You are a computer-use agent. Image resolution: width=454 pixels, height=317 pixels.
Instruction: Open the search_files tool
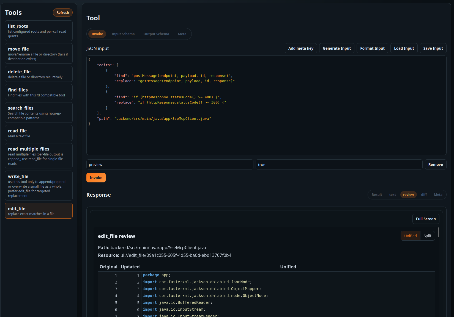point(39,112)
